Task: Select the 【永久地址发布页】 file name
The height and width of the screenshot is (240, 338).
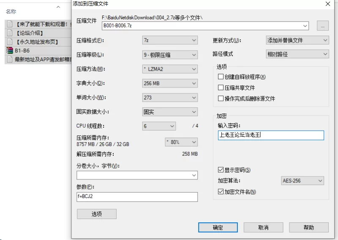Action: click(x=37, y=42)
